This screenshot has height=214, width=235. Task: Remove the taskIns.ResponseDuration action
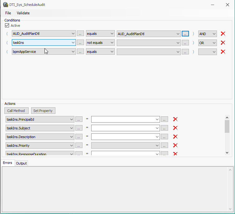(175, 153)
